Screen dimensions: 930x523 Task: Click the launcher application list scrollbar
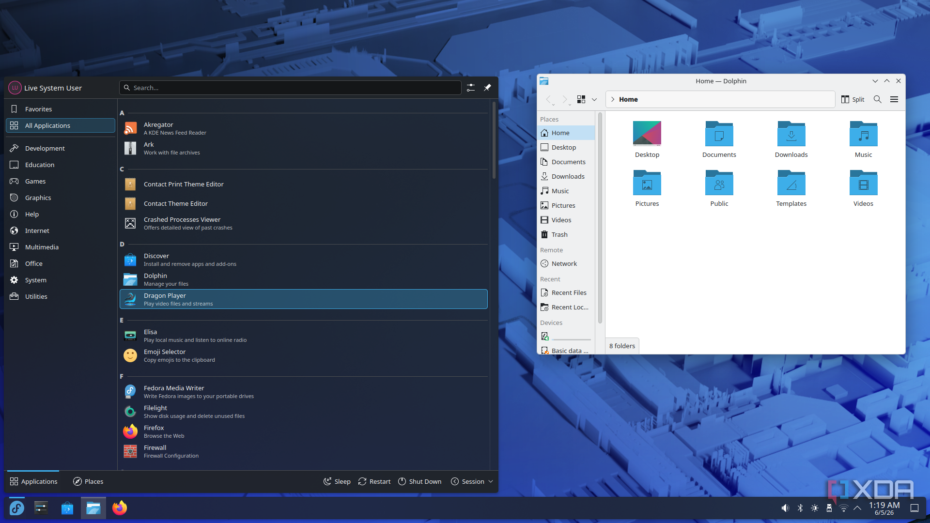(494, 140)
